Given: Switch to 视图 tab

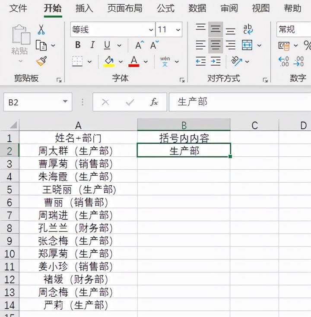Looking at the screenshot, I should click(260, 8).
